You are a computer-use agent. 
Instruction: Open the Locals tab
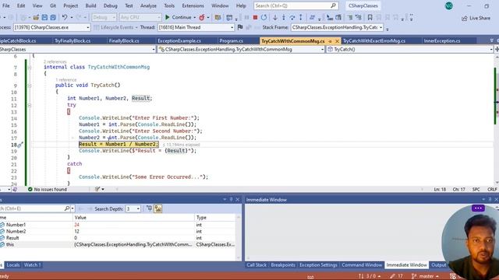[x=13, y=264]
